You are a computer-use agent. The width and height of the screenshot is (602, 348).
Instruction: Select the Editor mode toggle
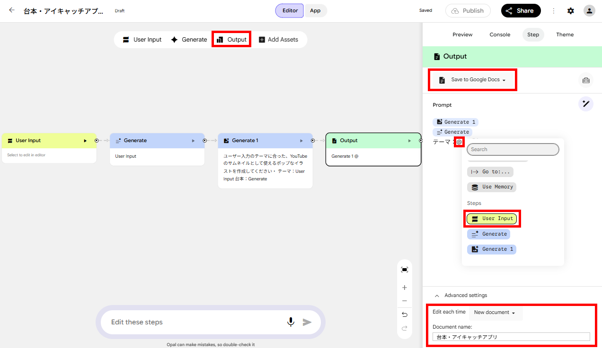290,10
